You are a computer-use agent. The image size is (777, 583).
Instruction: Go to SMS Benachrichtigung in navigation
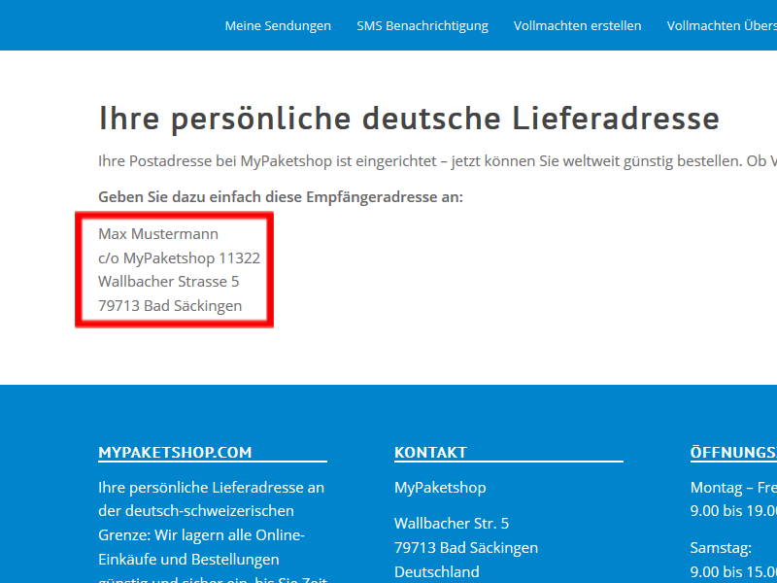[422, 26]
